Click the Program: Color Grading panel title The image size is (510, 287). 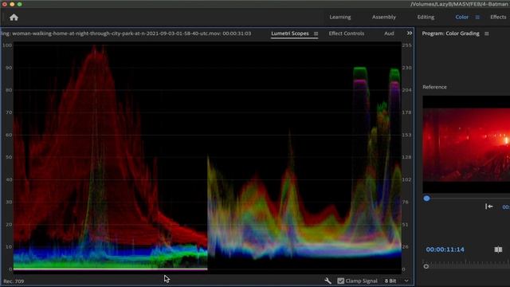click(x=450, y=33)
